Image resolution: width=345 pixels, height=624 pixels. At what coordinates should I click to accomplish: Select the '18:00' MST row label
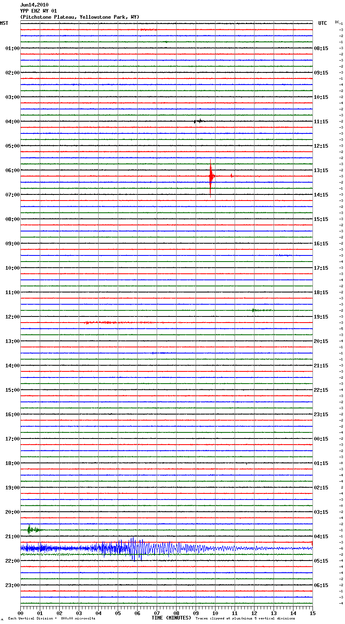coord(13,463)
